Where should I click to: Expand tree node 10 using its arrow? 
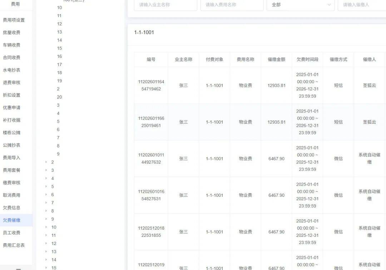[x=46, y=227]
